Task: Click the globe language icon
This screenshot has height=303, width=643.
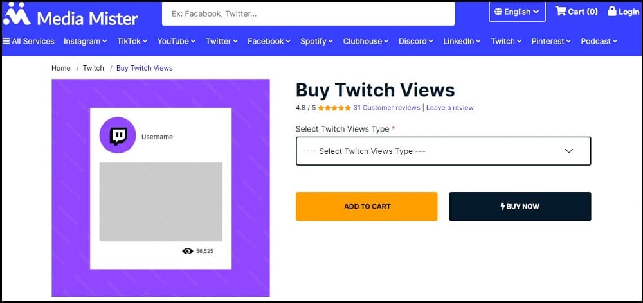Action: pyautogui.click(x=498, y=12)
